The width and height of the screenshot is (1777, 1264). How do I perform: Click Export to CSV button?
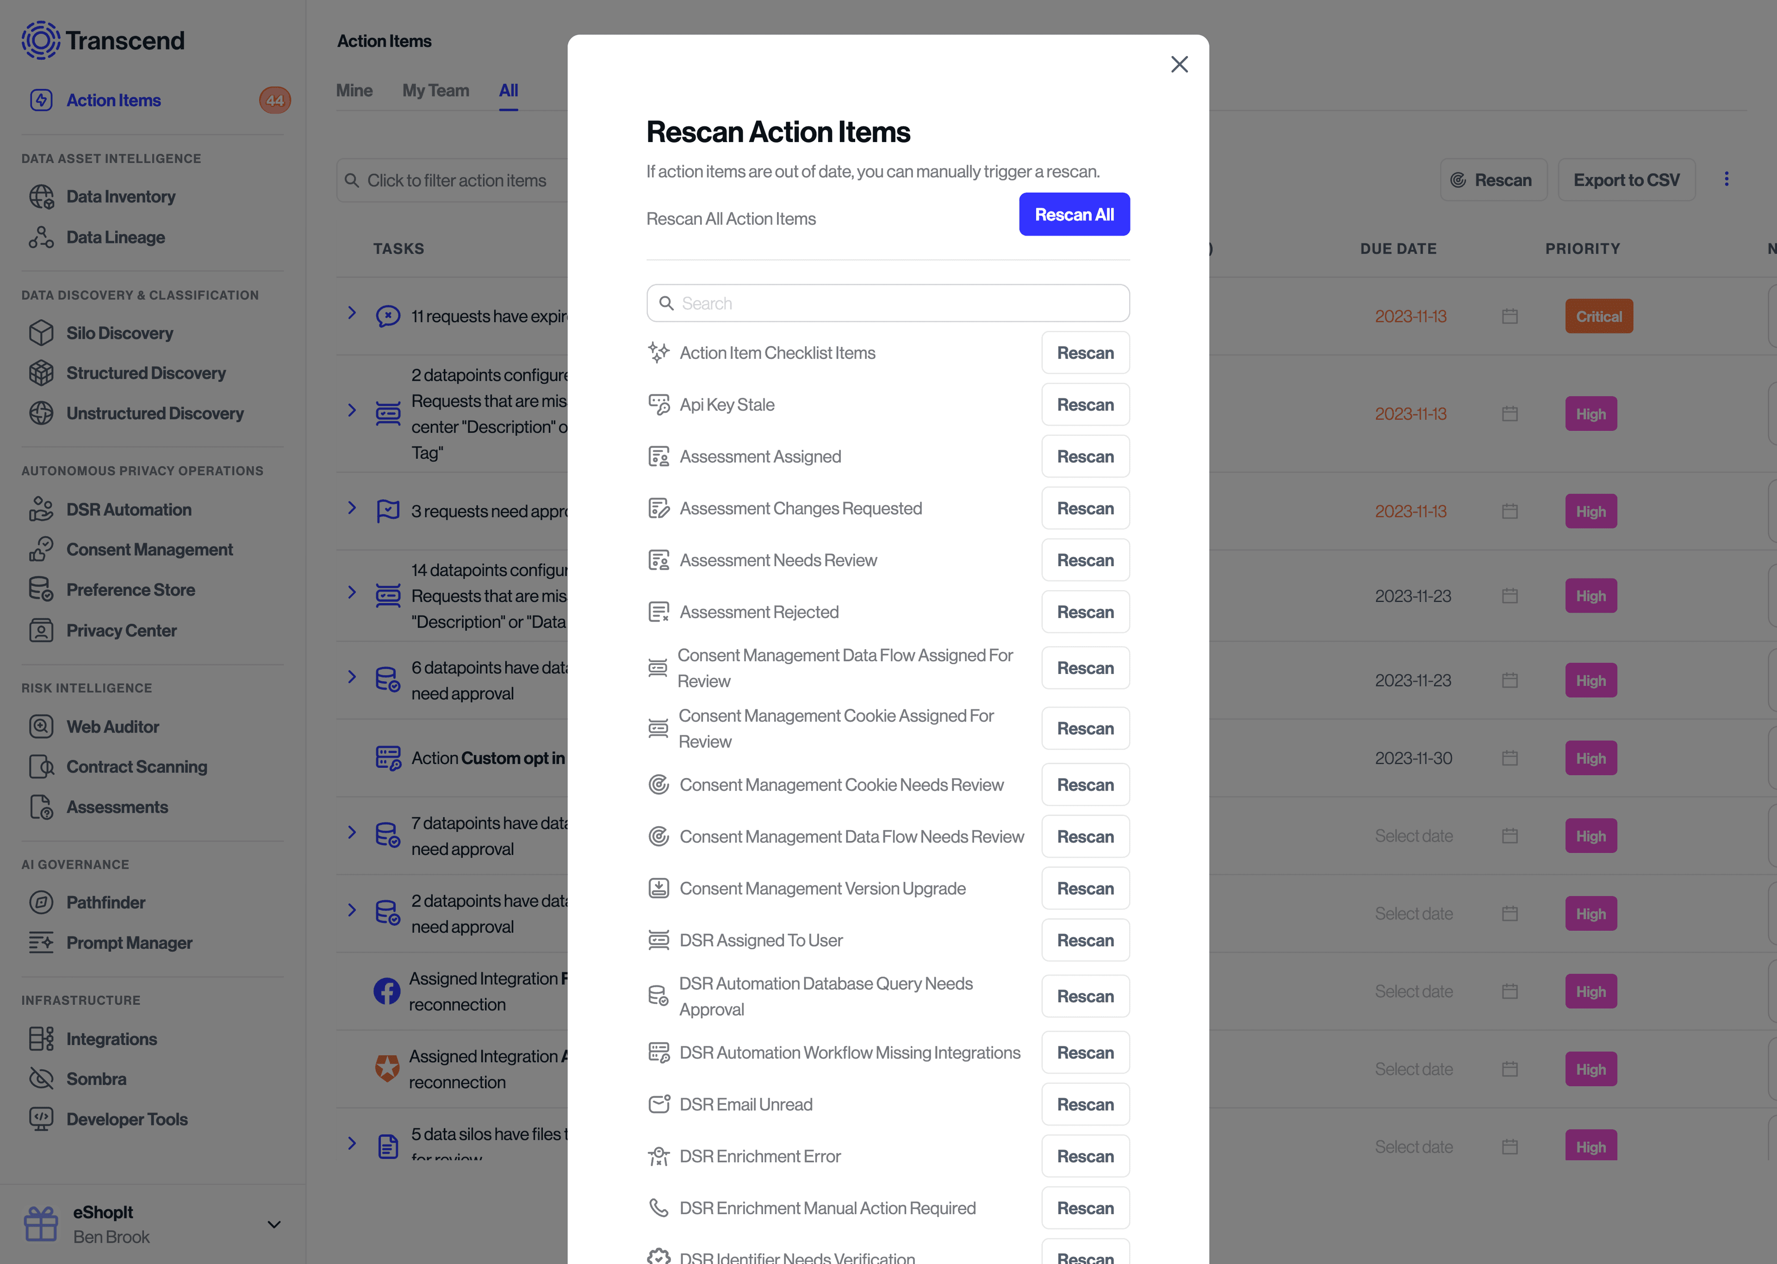1627,179
